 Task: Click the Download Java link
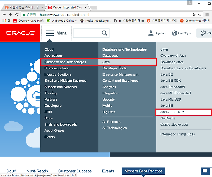(172, 62)
